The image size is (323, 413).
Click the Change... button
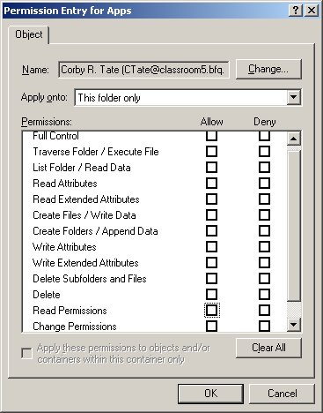[268, 69]
